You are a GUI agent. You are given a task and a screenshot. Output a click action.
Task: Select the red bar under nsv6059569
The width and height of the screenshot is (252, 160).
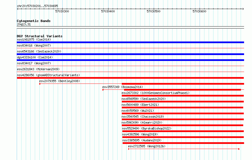(x=183, y=113)
